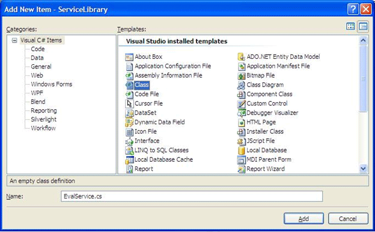Pick the Dynamic Data Field icon
The width and height of the screenshot is (375, 232).
point(129,122)
